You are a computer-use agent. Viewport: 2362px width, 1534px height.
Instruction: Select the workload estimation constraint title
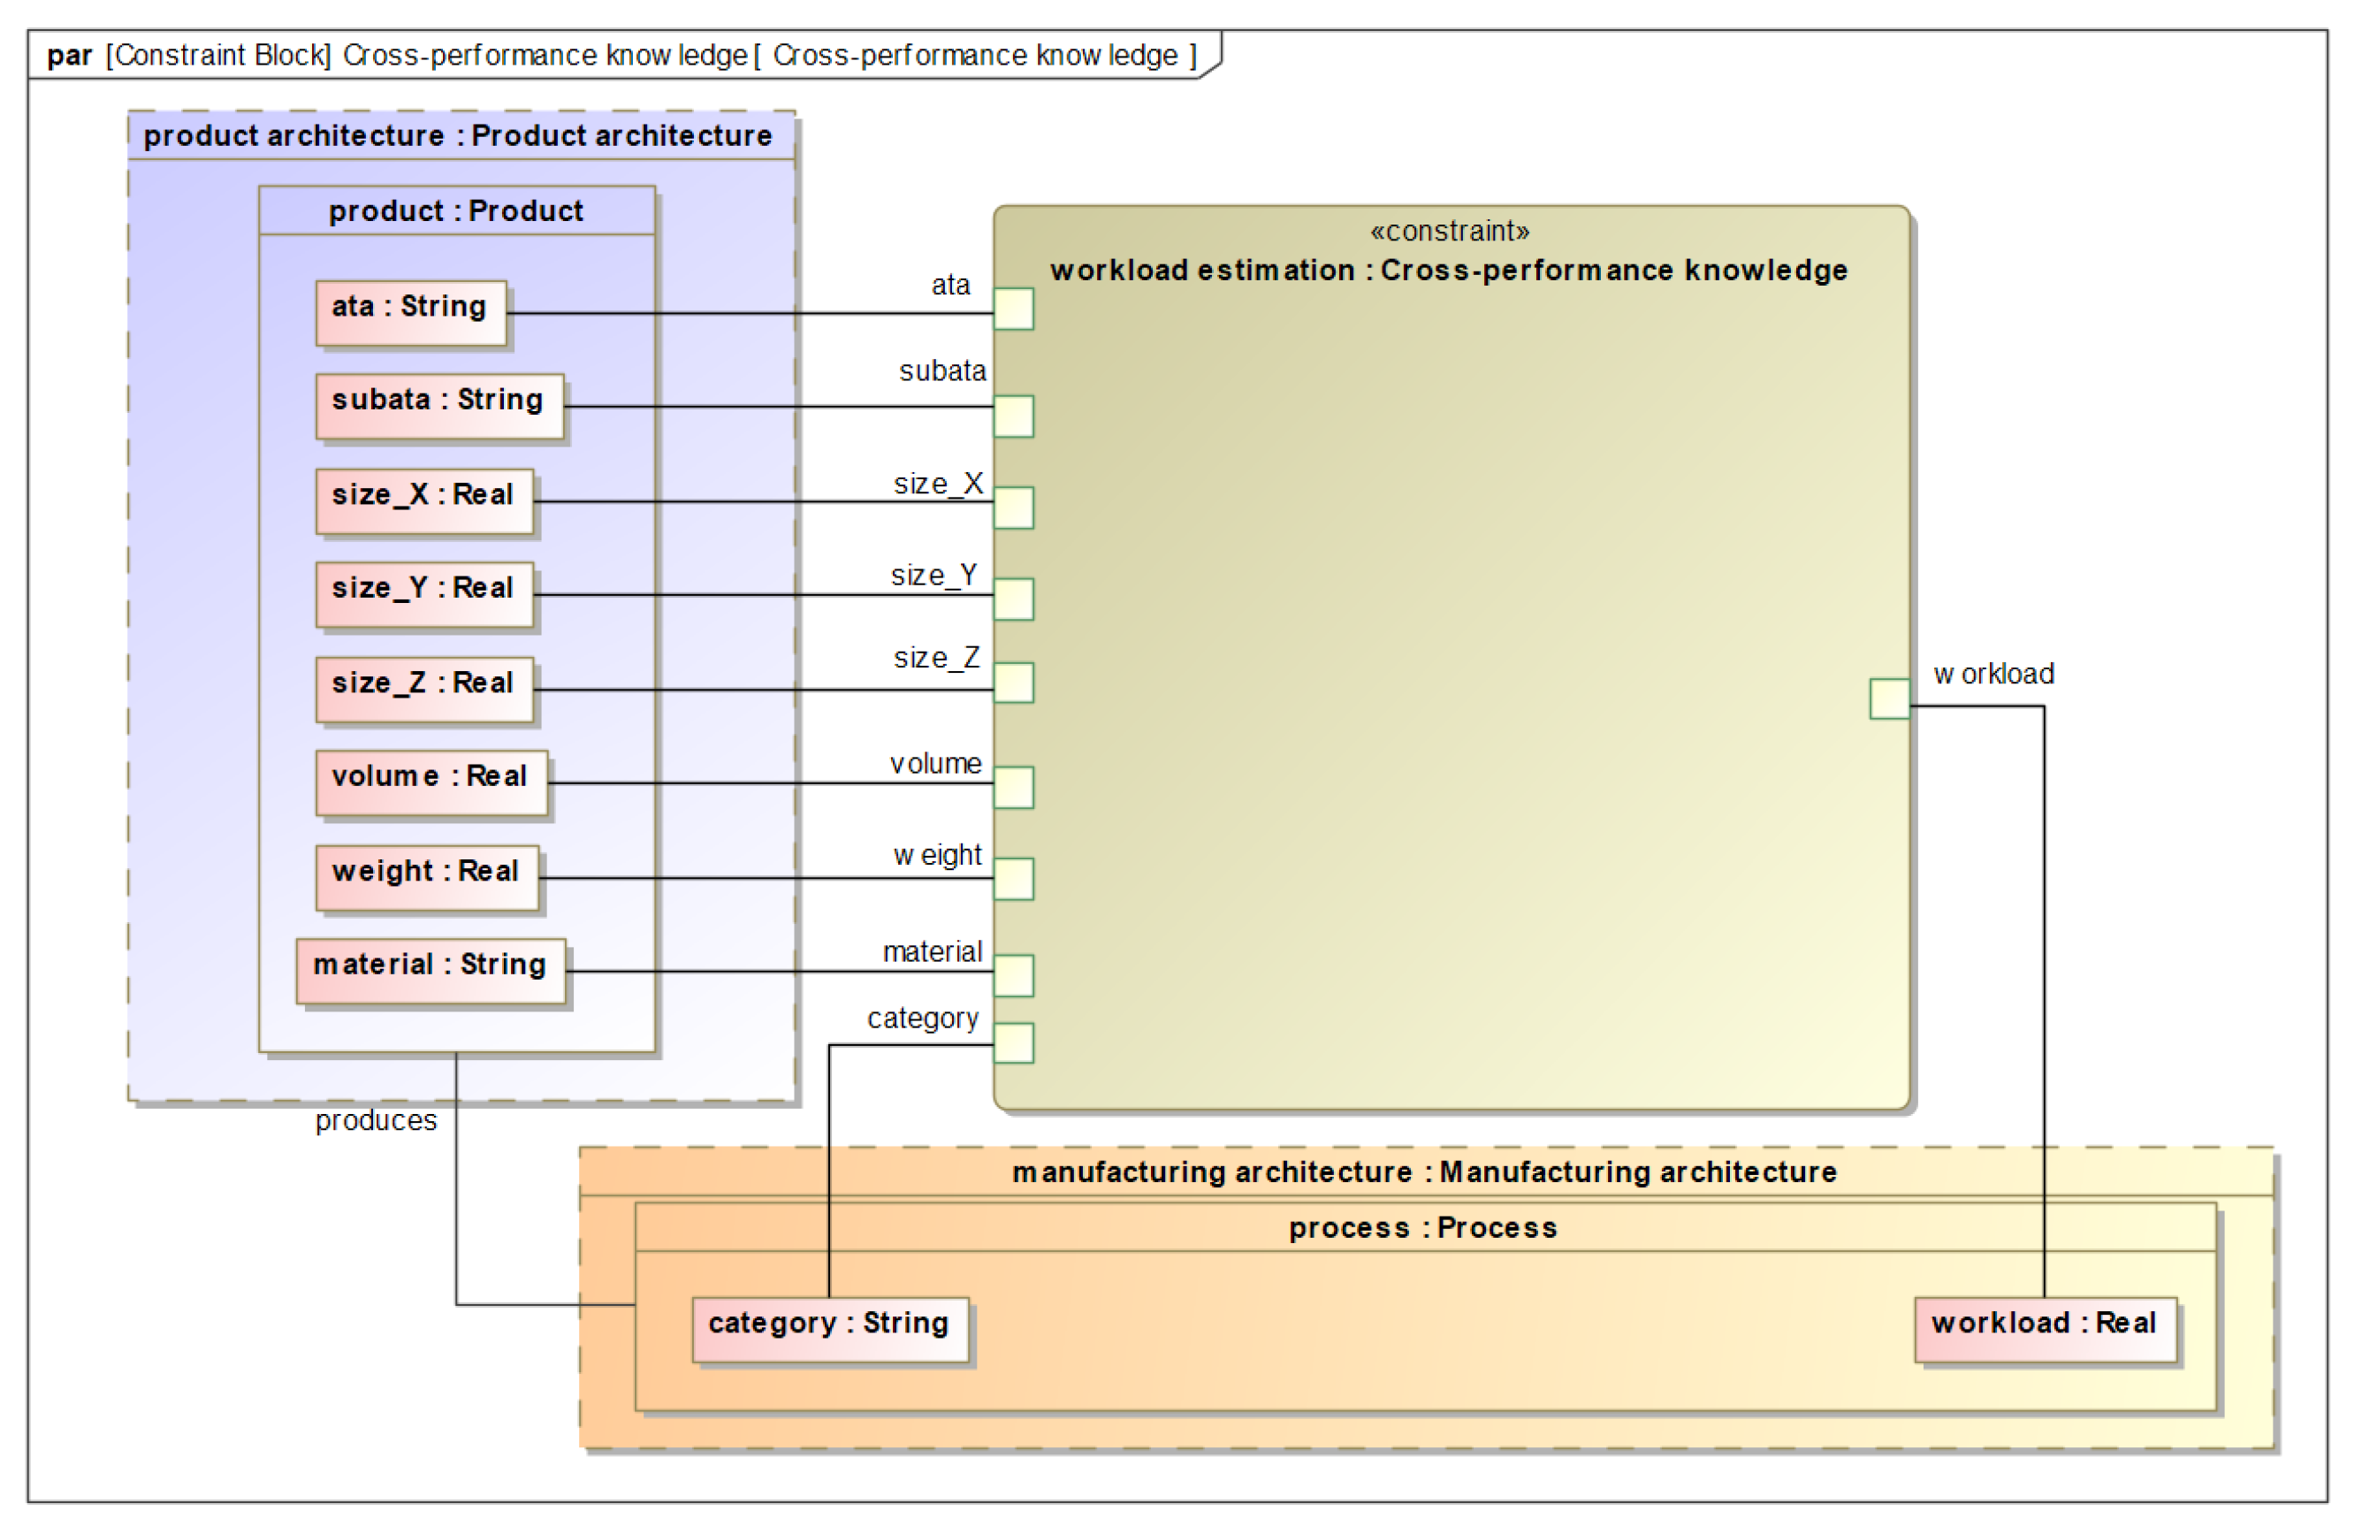[x=1448, y=270]
